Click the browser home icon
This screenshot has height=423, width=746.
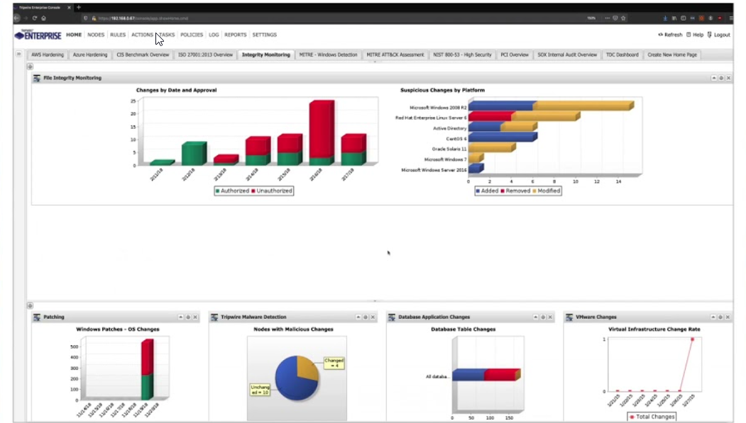(x=44, y=18)
